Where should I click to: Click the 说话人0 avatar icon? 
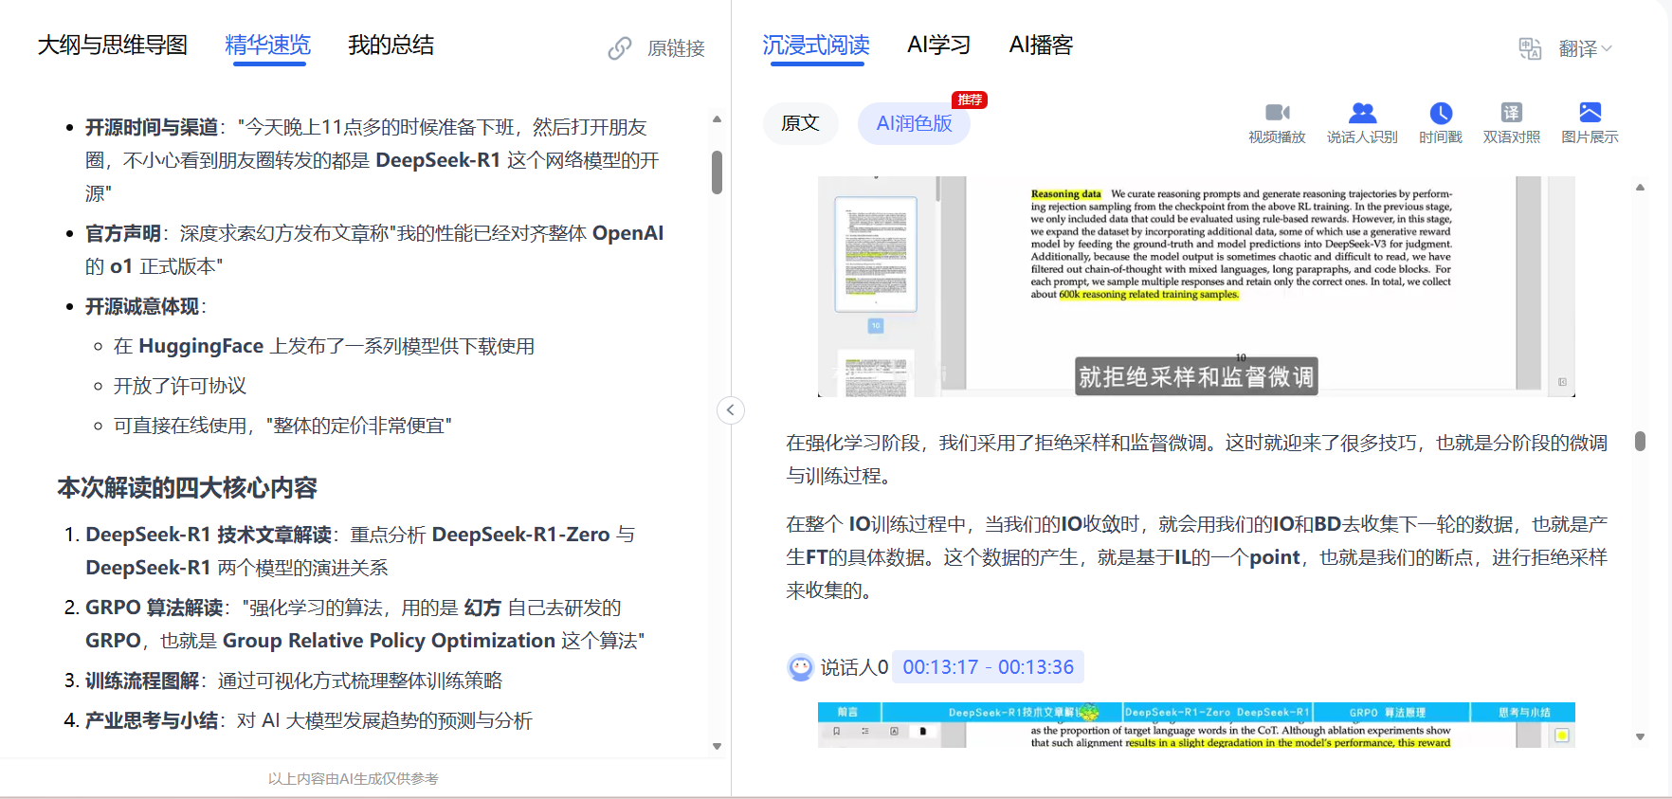point(801,667)
